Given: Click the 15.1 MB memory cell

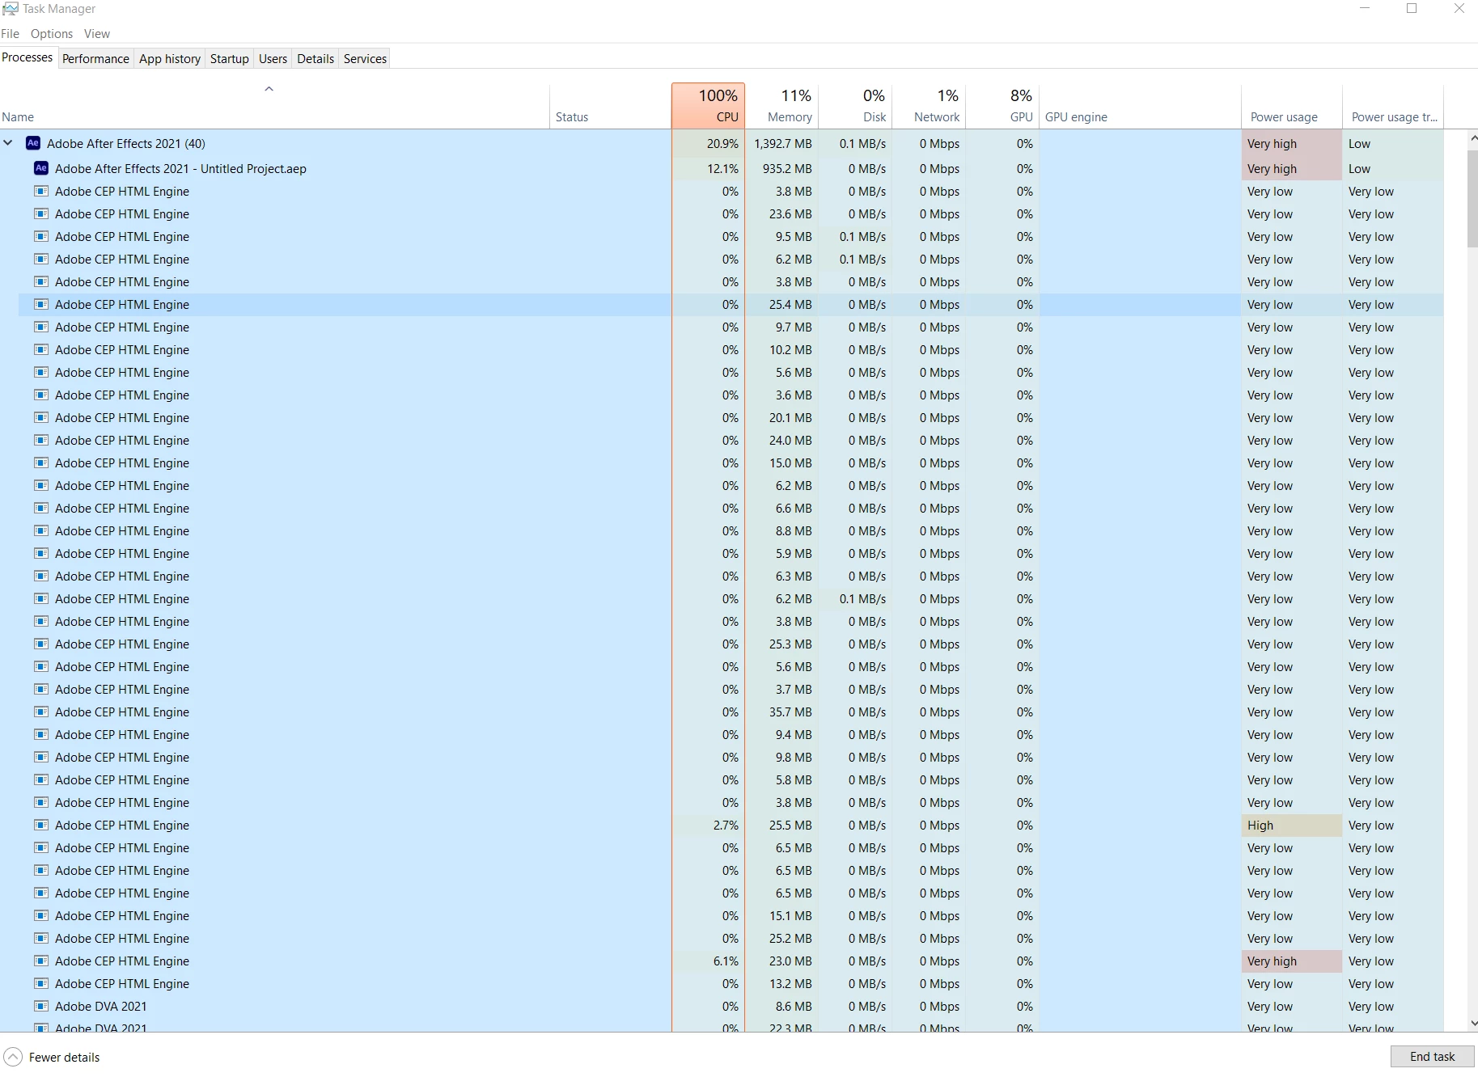Looking at the screenshot, I should tap(782, 916).
